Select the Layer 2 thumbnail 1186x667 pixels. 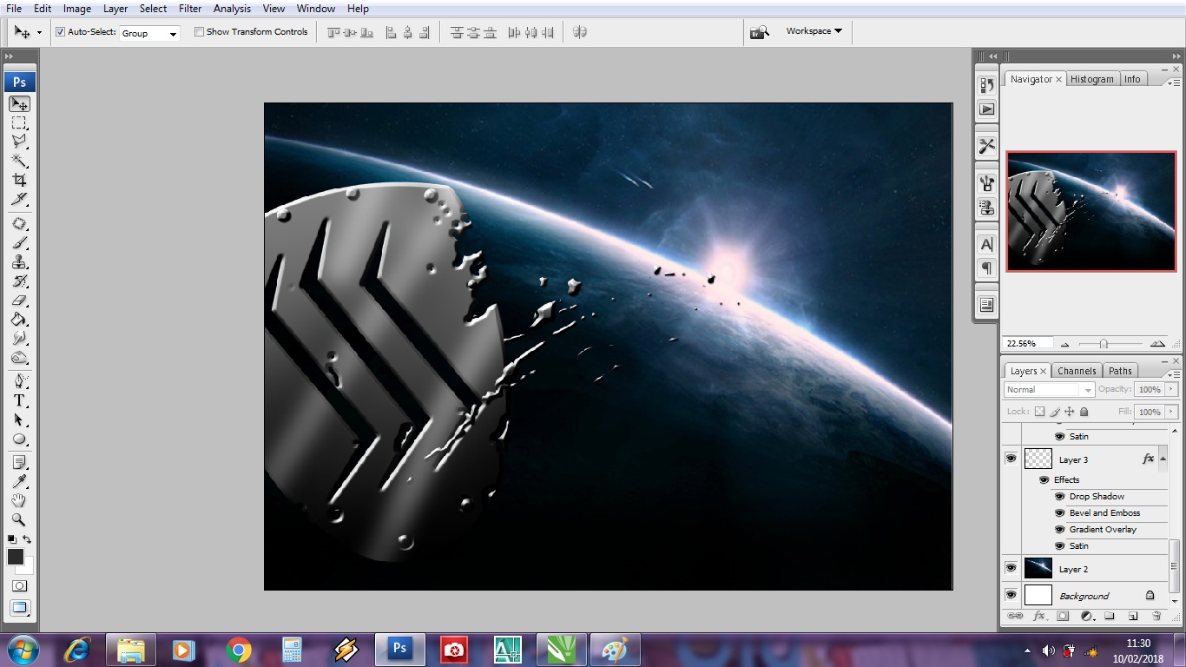coord(1038,568)
